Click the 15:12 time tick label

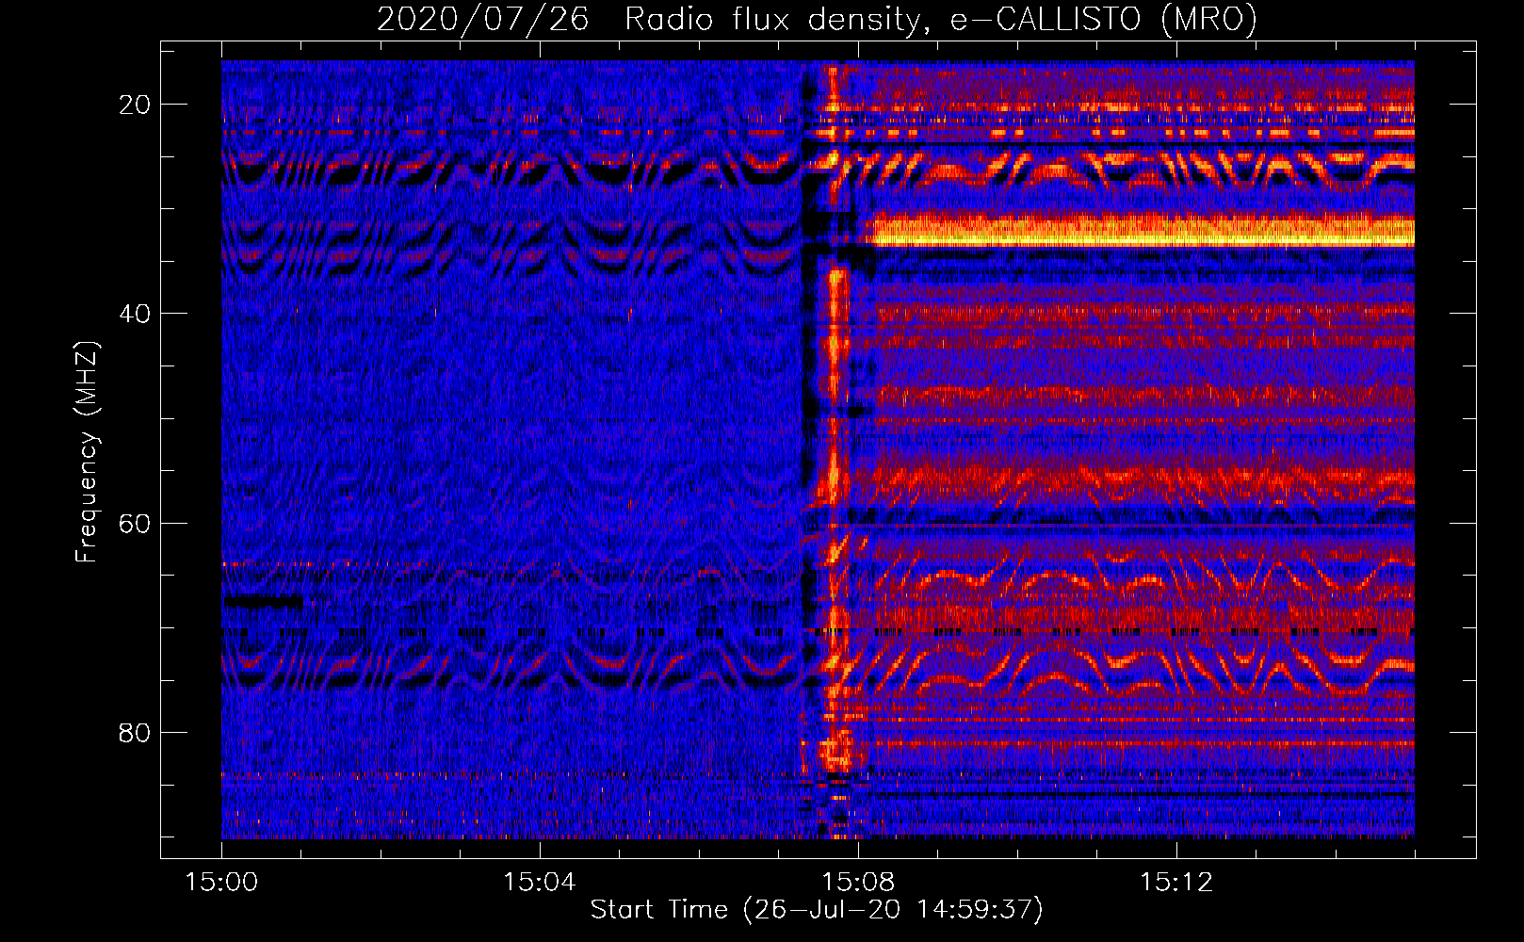click(x=1175, y=883)
